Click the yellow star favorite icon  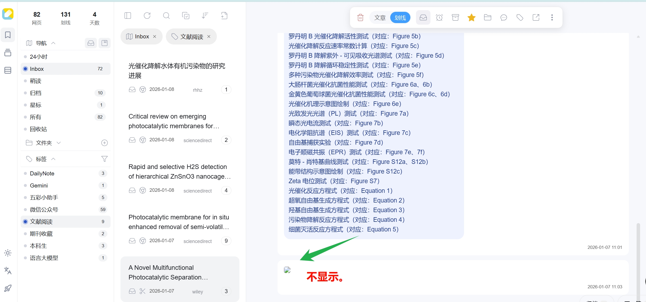(x=471, y=18)
